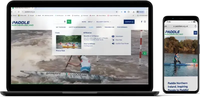Open the browser downloads icon
Image resolution: width=200 pixels, height=97 pixels.
pyautogui.click(x=134, y=12)
